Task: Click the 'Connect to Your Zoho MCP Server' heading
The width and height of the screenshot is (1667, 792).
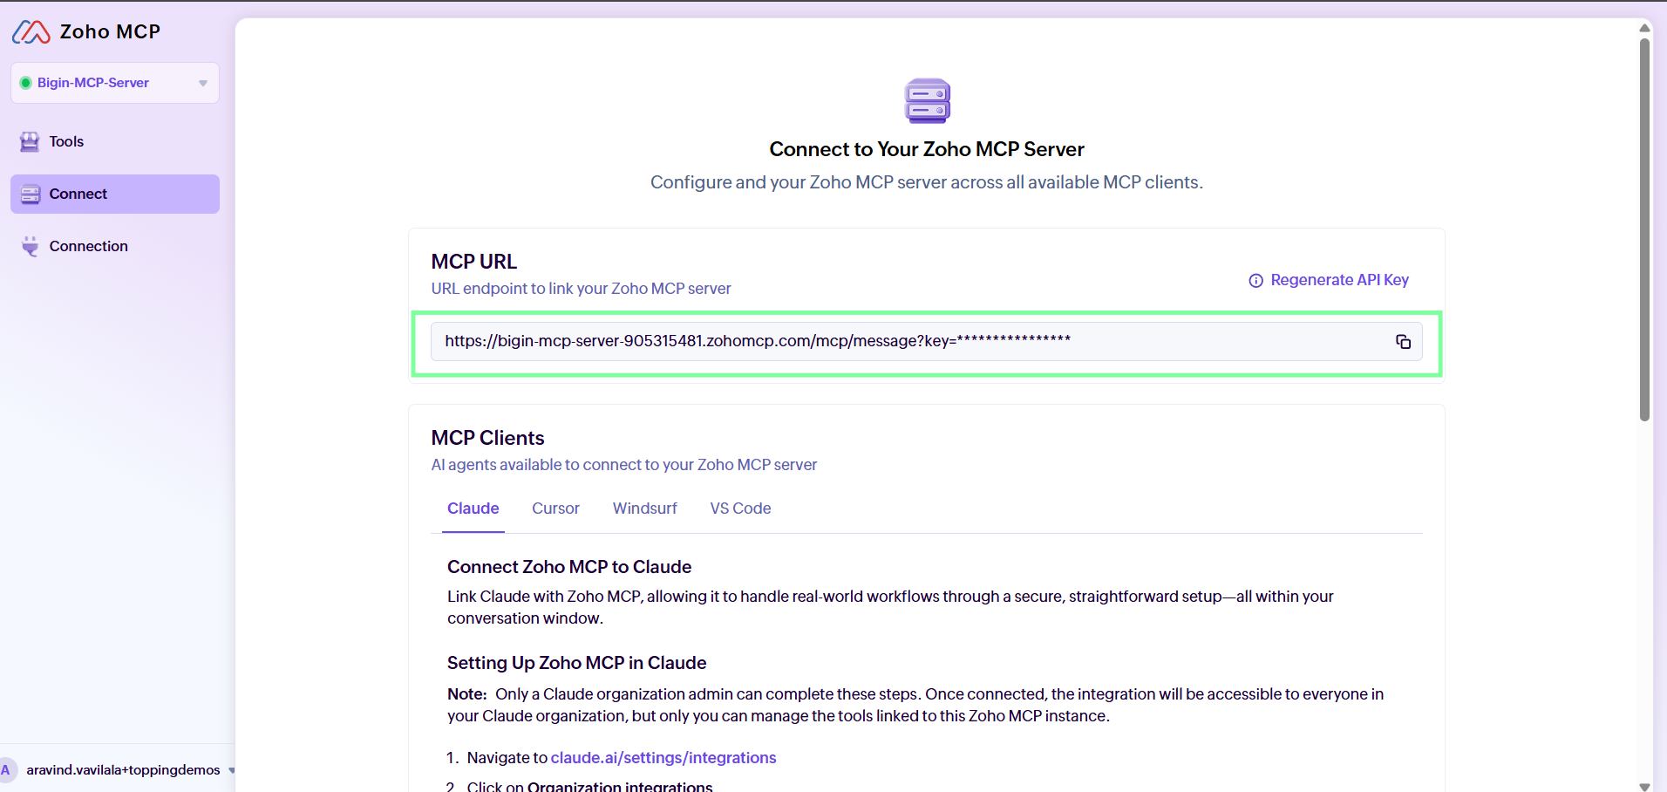Action: [x=927, y=149]
